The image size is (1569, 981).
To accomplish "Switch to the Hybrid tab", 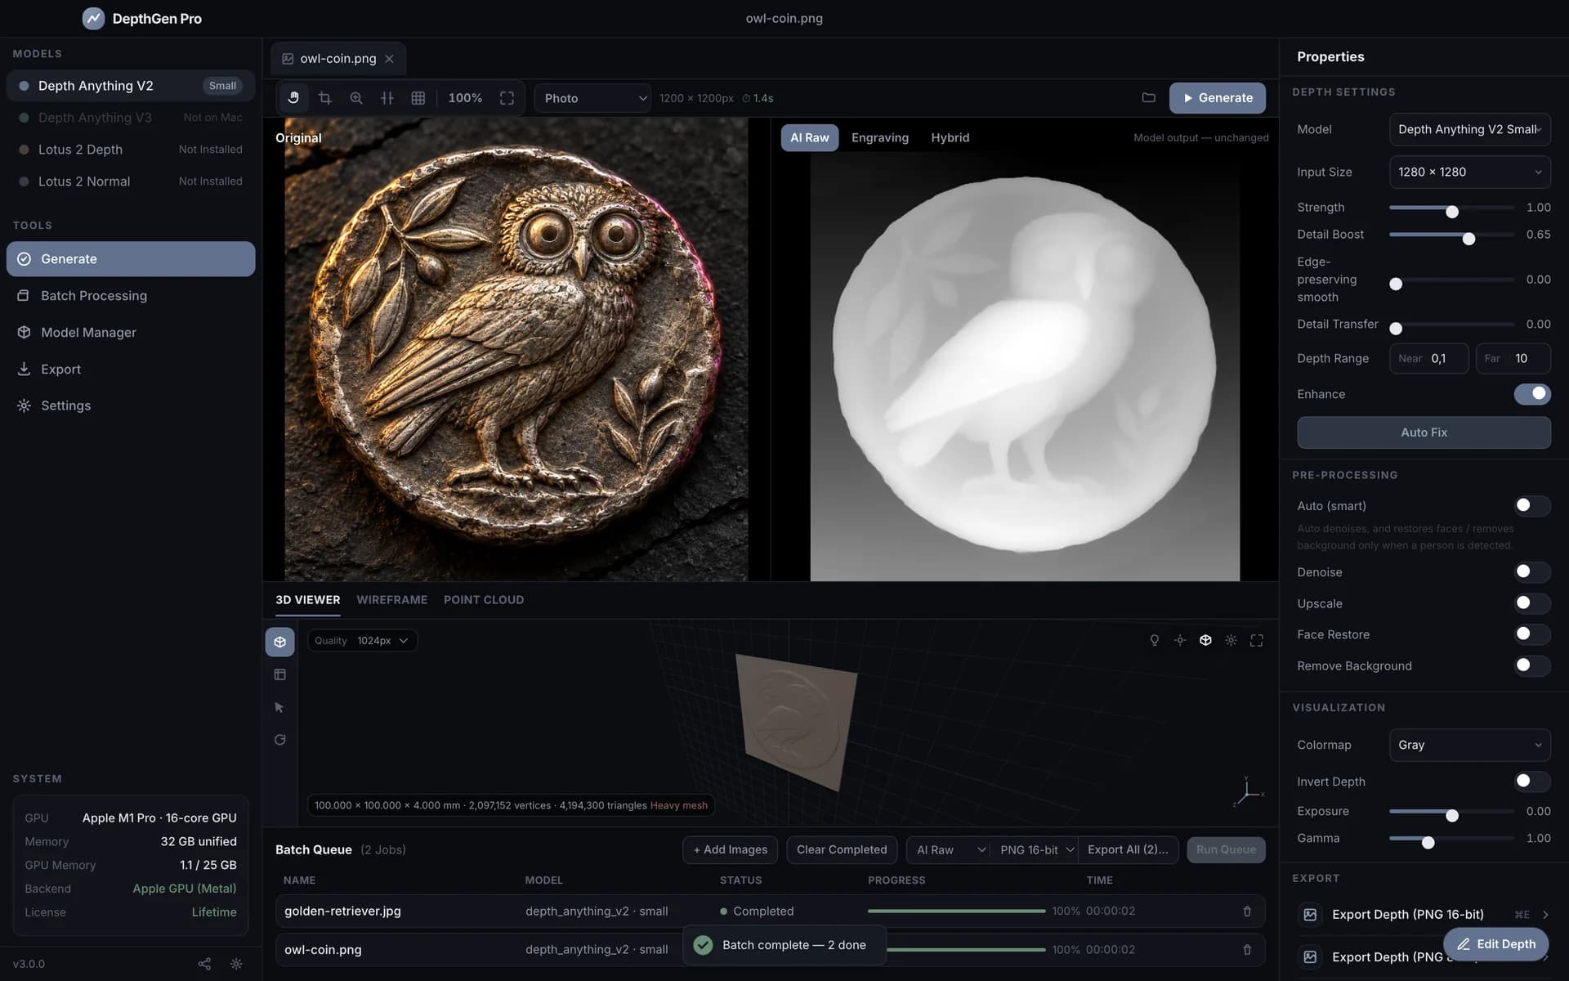I will (950, 137).
